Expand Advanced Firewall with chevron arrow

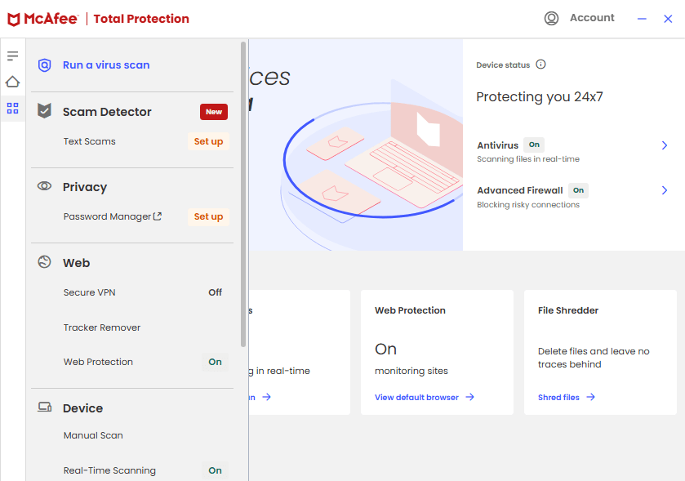click(665, 190)
